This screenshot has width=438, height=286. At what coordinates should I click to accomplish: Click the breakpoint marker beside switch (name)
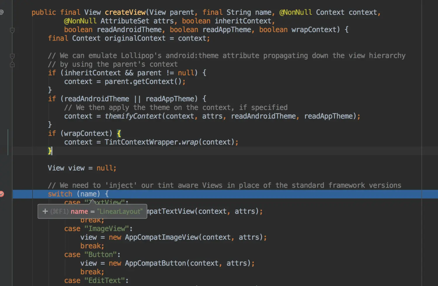[x=1, y=194]
